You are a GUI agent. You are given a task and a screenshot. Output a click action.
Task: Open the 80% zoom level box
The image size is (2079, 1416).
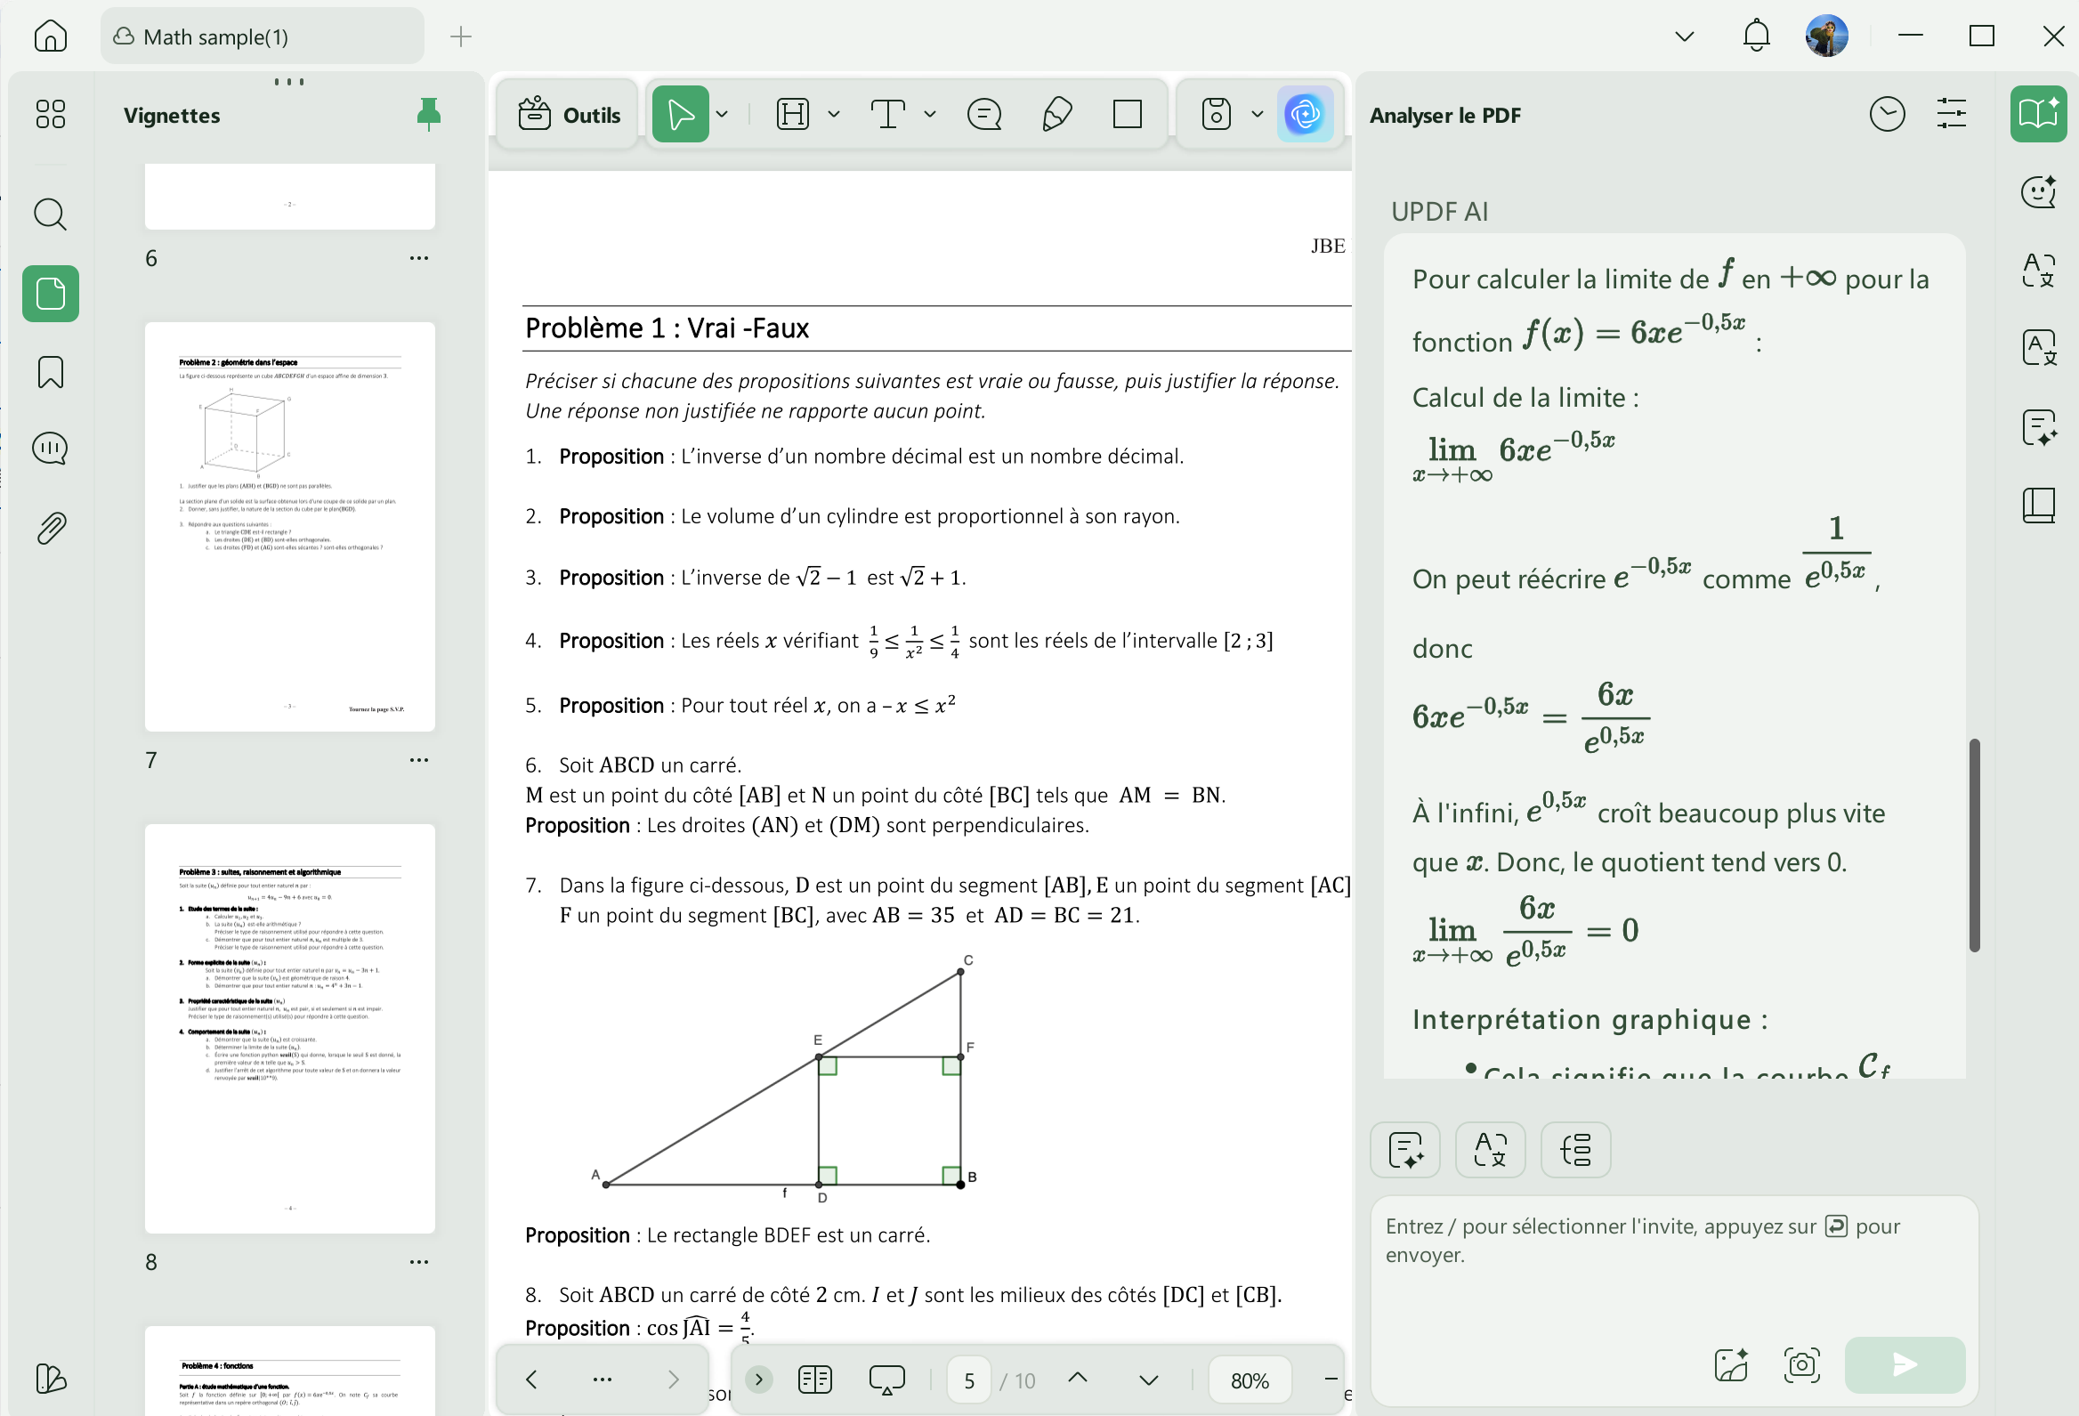(x=1249, y=1380)
